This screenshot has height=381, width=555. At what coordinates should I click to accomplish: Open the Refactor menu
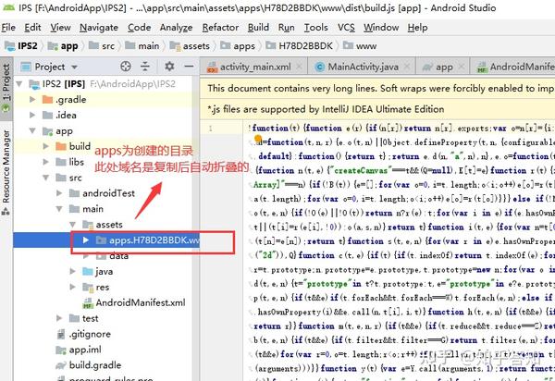click(220, 27)
